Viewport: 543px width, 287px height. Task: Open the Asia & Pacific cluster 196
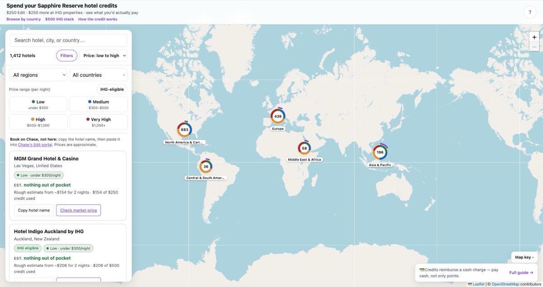tap(380, 152)
